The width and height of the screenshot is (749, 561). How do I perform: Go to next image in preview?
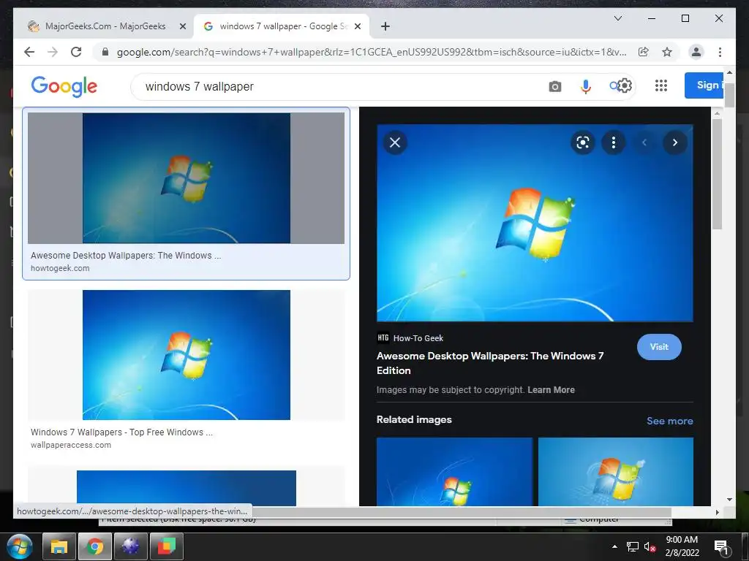pyautogui.click(x=674, y=142)
